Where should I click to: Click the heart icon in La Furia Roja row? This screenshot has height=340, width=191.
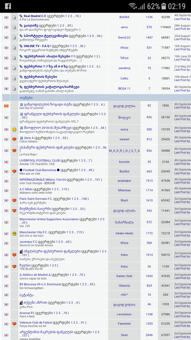[x=14, y=150]
